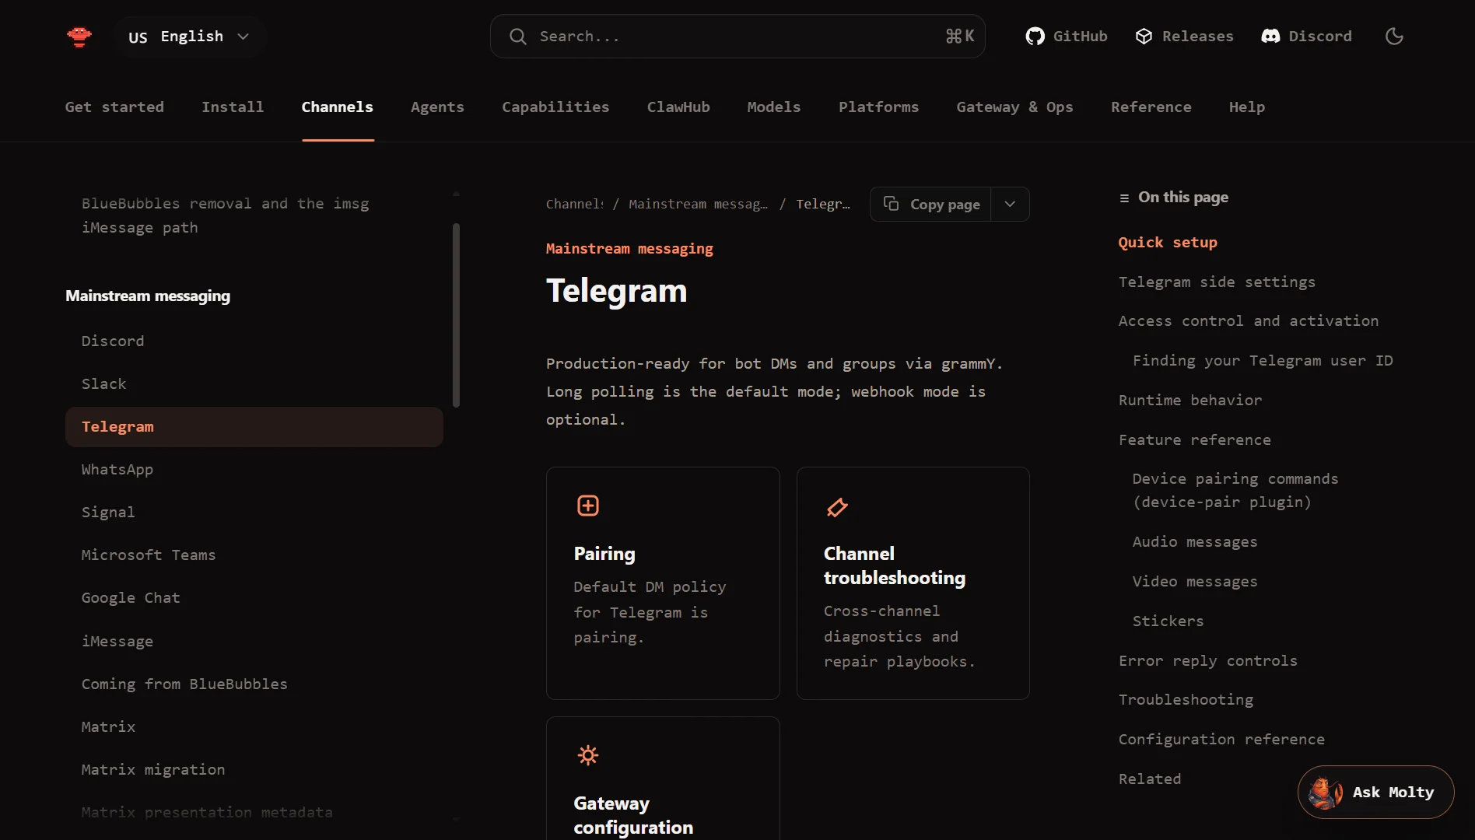Jump to Runtime behavior section
Screen dimensions: 1475x840
1190,401
